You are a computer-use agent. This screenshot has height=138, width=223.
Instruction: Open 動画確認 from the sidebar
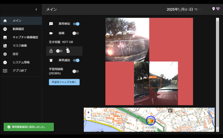(x=21, y=29)
